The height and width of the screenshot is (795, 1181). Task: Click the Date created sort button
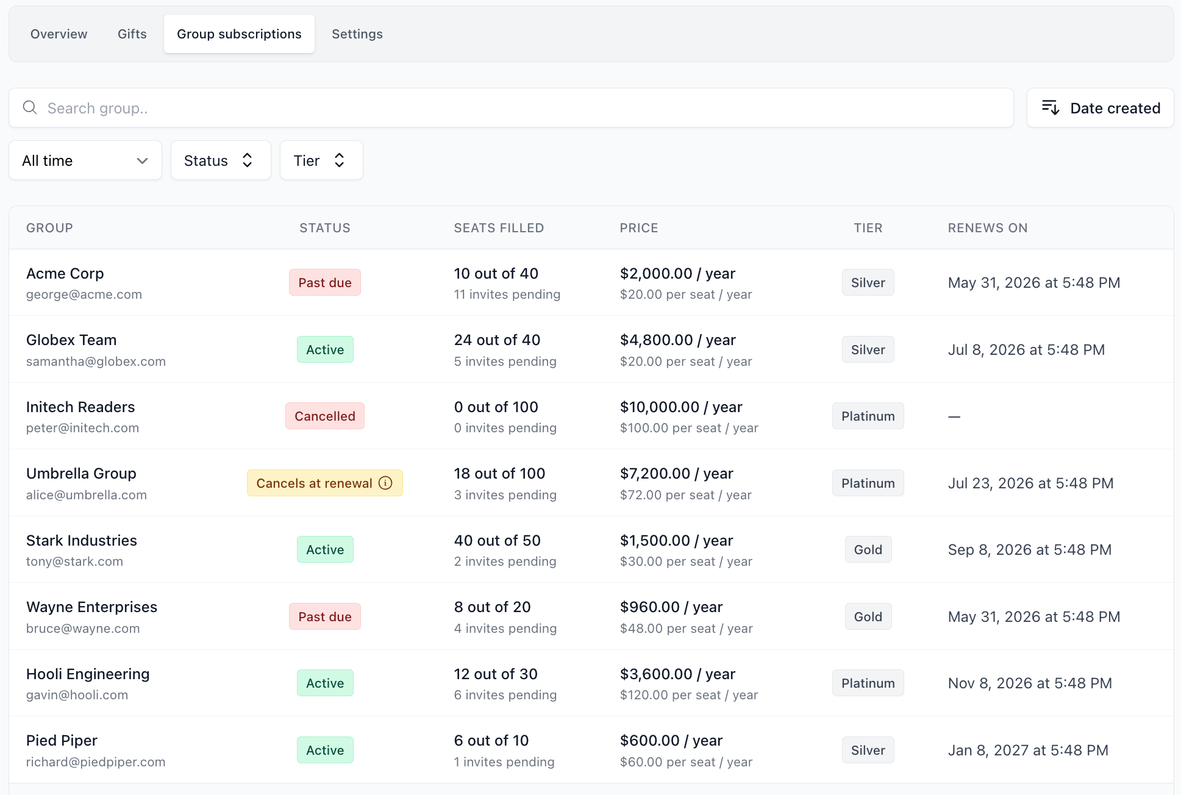click(x=1101, y=108)
